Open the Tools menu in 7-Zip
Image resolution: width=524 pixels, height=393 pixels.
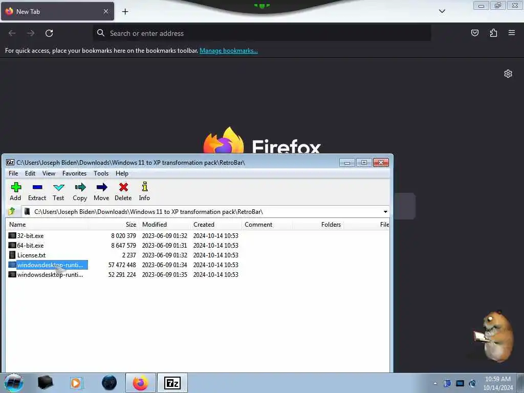(x=101, y=173)
